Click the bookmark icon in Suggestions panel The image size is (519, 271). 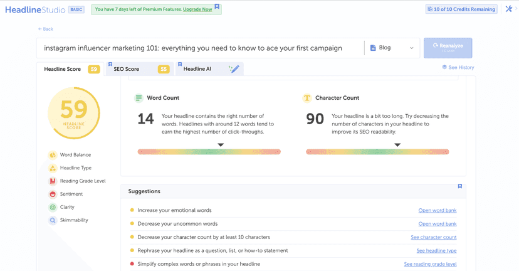coord(459,186)
